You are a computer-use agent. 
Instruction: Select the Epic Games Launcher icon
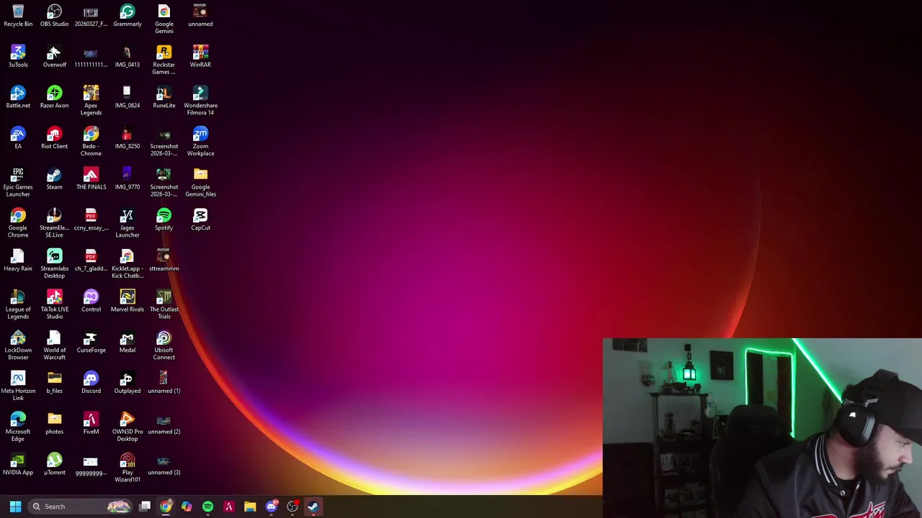point(18,182)
